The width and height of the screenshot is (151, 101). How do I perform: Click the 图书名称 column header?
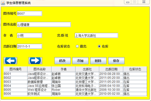click(x=39, y=69)
